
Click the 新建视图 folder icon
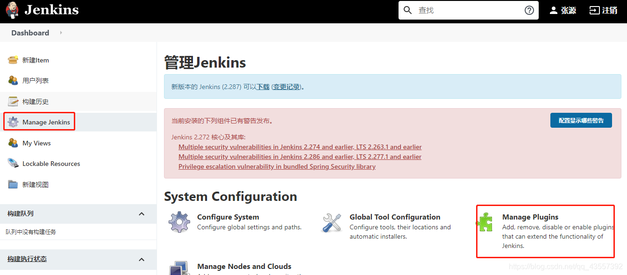(13, 184)
